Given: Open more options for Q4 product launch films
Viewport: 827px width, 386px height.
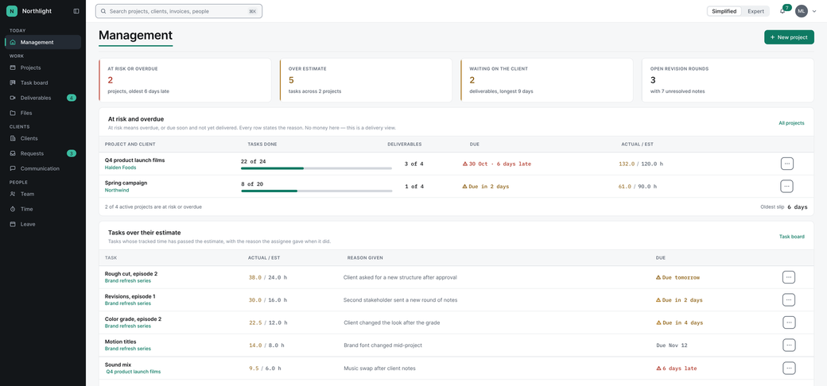Looking at the screenshot, I should pyautogui.click(x=787, y=164).
